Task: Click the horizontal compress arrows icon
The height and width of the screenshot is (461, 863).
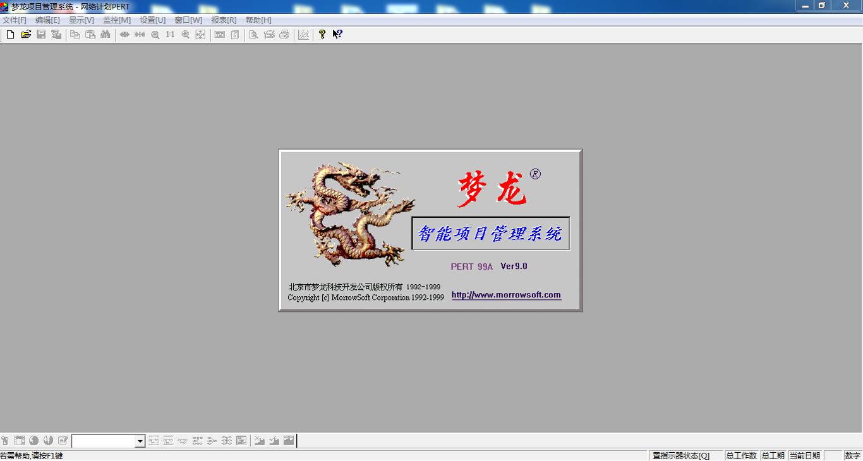Action: pos(140,35)
